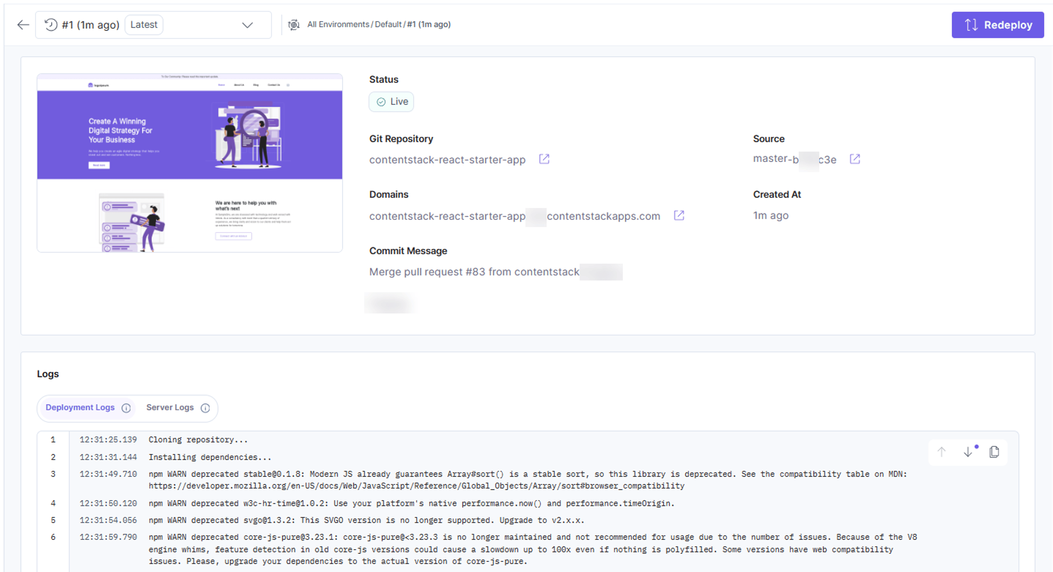The height and width of the screenshot is (572, 1053).
Task: Open the deployment #1 version dropdown
Action: (x=153, y=25)
